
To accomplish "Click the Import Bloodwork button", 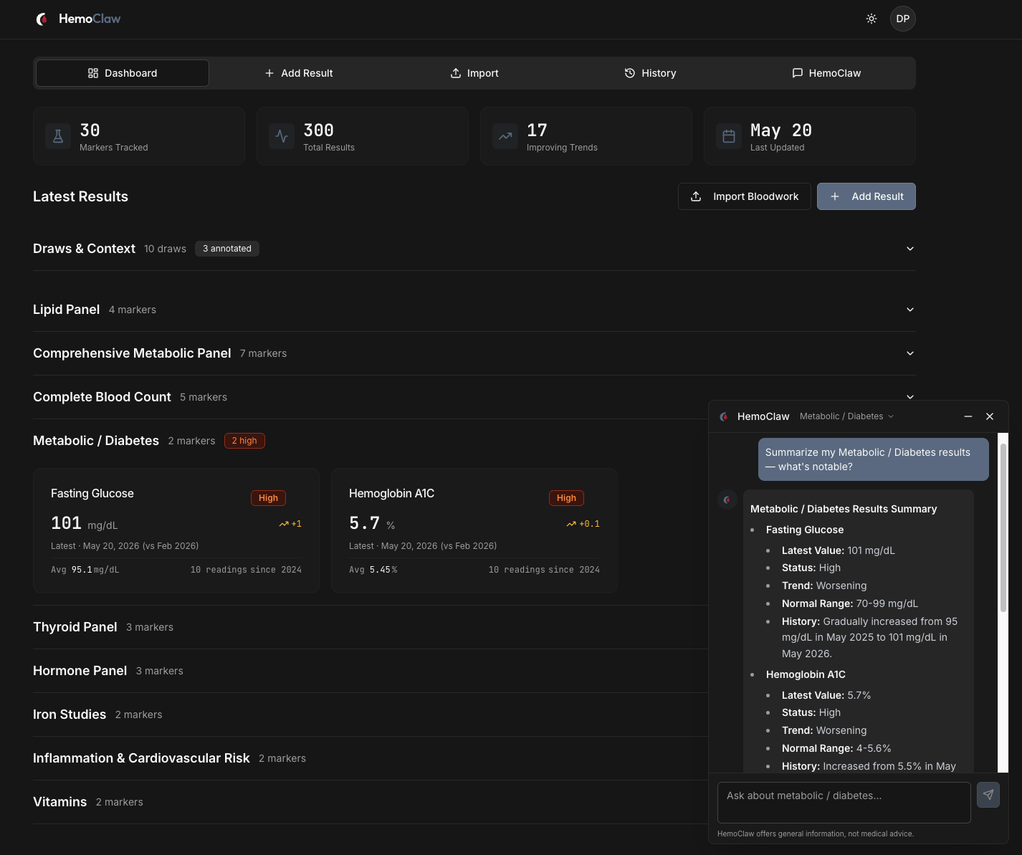I will [x=745, y=196].
